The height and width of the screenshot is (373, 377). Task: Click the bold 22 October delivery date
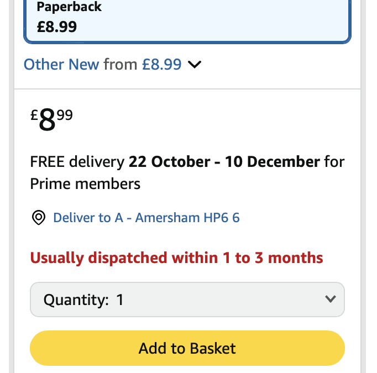[x=169, y=162]
